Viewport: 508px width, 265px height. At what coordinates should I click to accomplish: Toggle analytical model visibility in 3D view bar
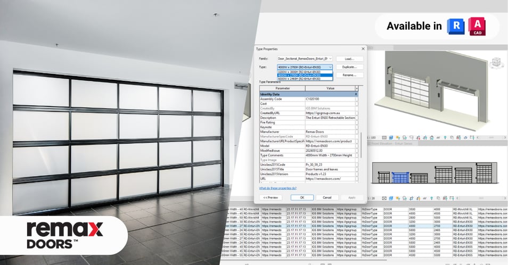click(x=458, y=137)
